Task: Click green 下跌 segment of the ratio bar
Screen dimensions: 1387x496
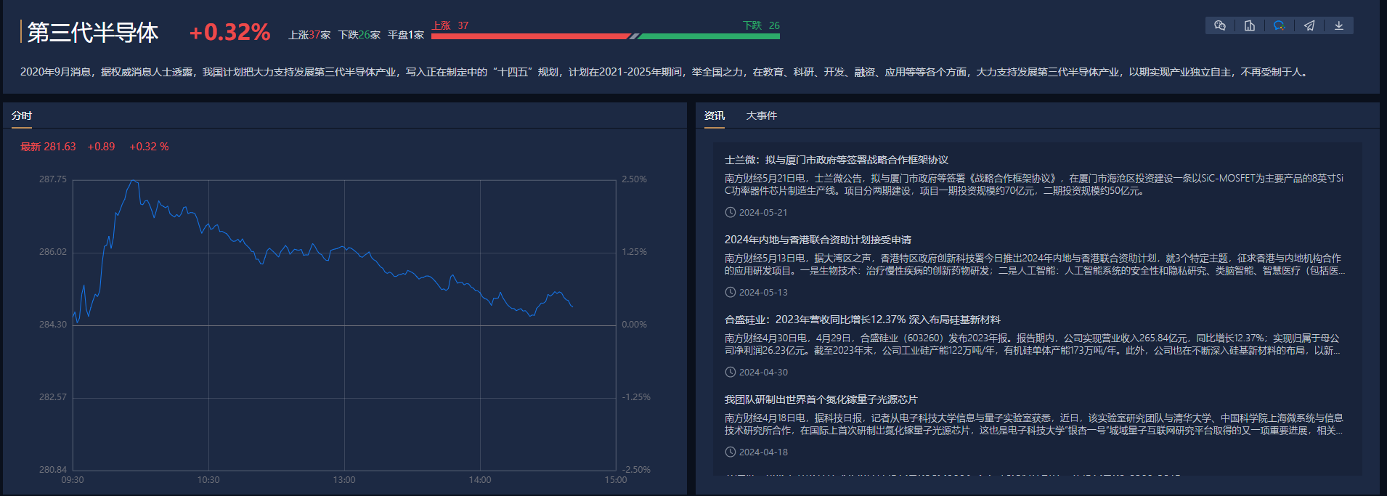Action: (x=708, y=36)
